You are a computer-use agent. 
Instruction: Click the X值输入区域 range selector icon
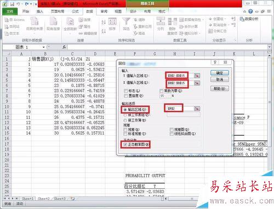(197, 83)
